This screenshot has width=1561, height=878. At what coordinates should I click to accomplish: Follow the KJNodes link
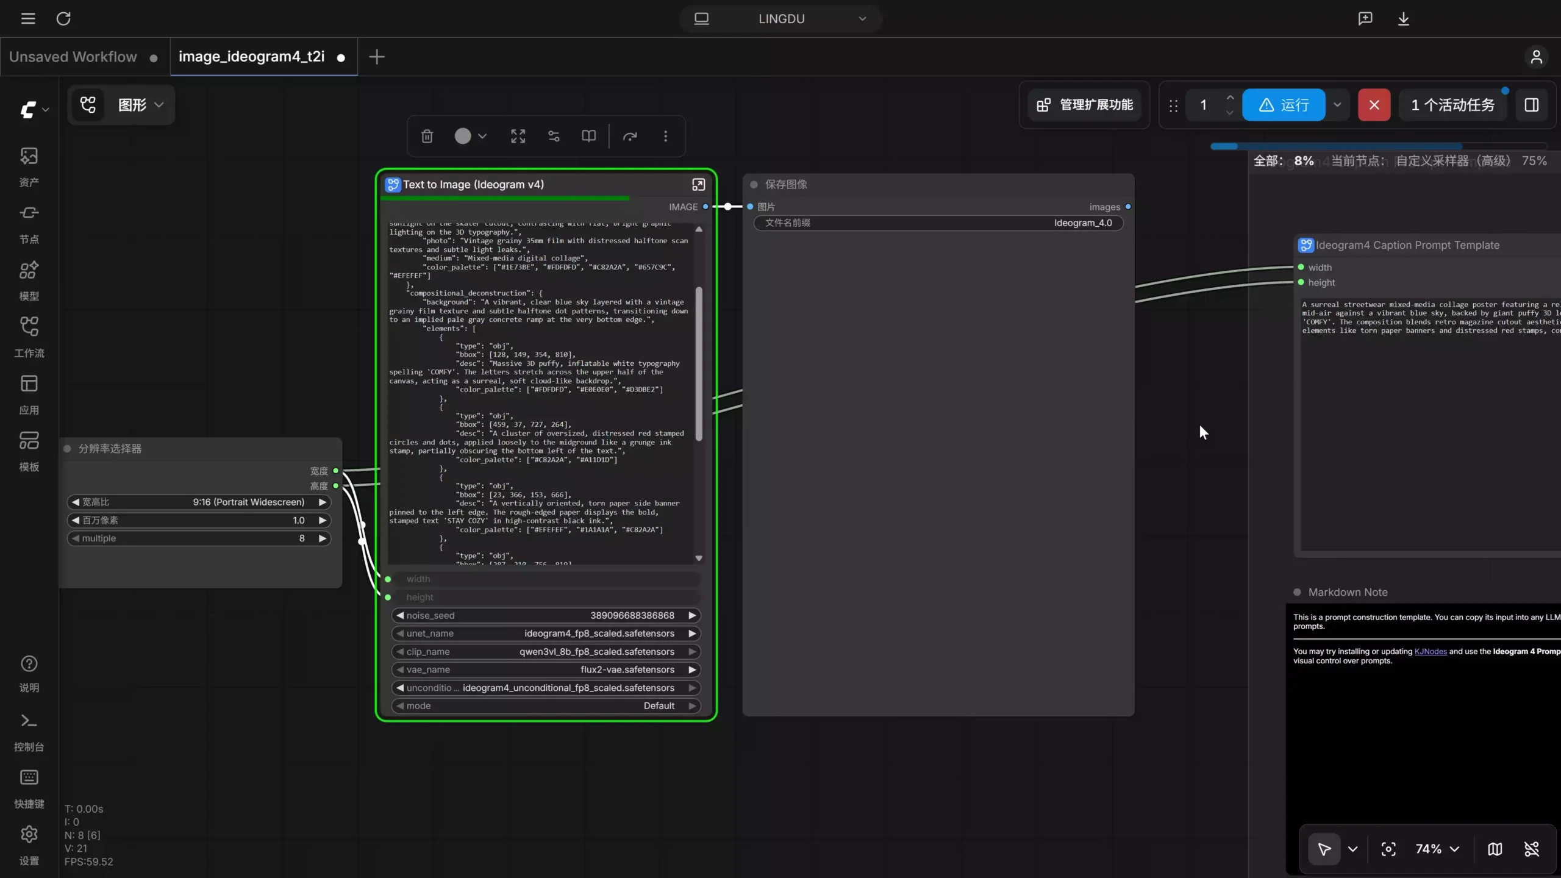(1430, 651)
